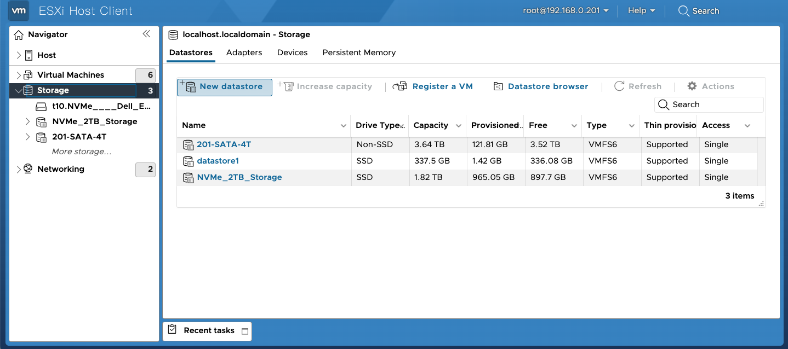Screen dimensions: 788x349
Task: Click the Navigator home icon
Action: (x=19, y=34)
